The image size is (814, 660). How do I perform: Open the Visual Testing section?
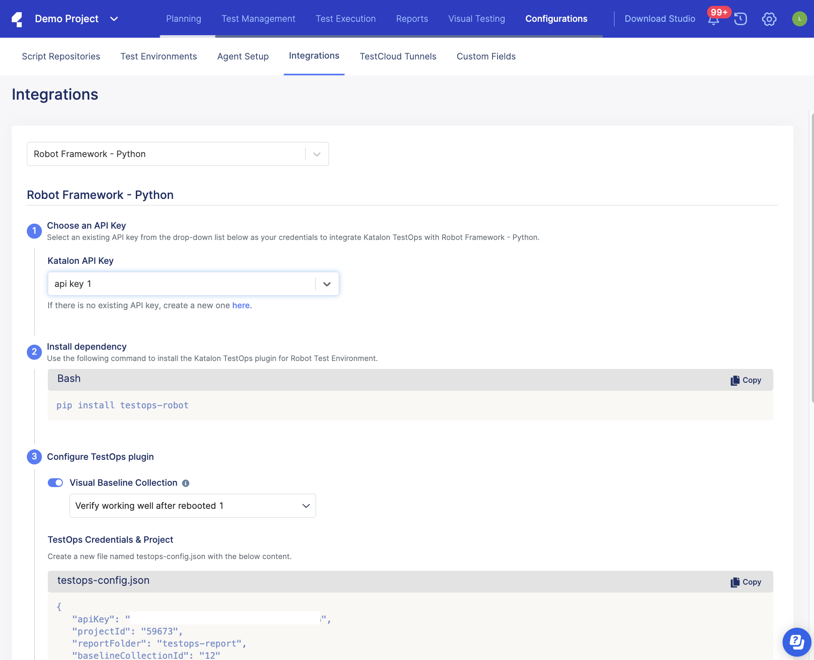click(x=477, y=18)
